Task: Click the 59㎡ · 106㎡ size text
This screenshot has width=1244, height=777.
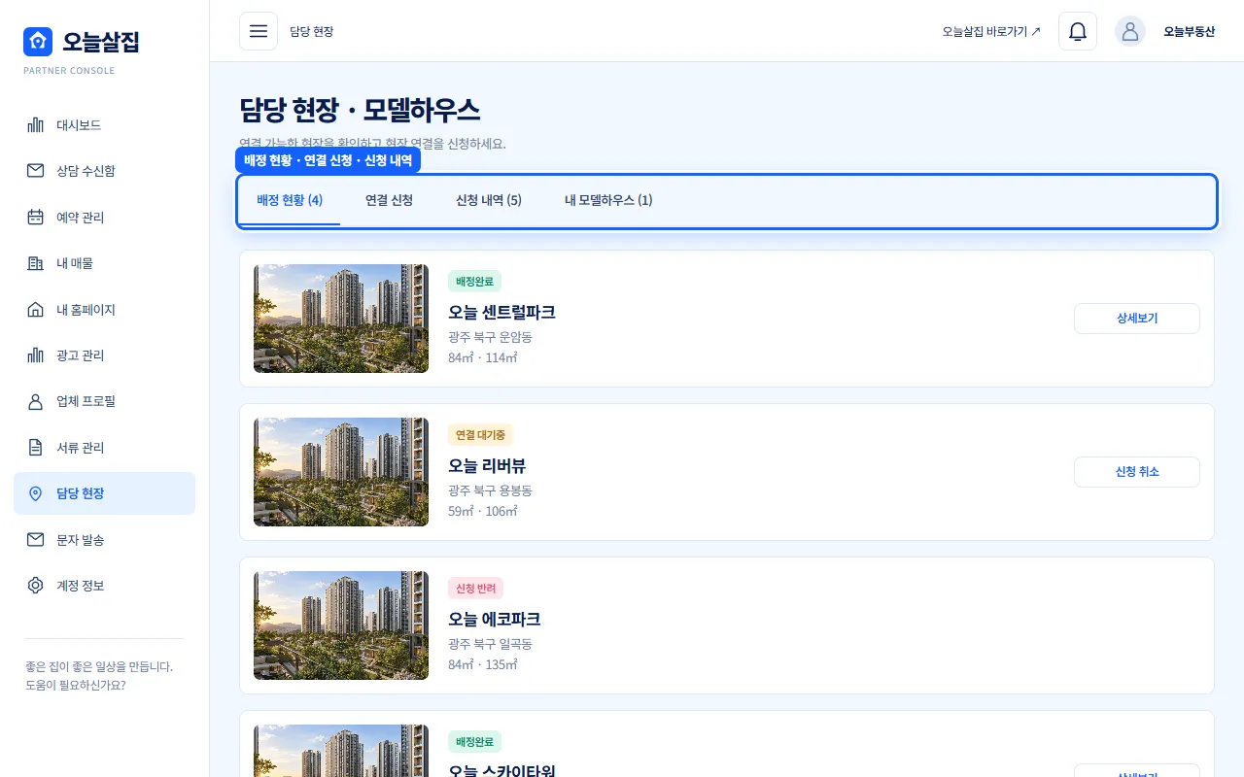Action: point(483,511)
